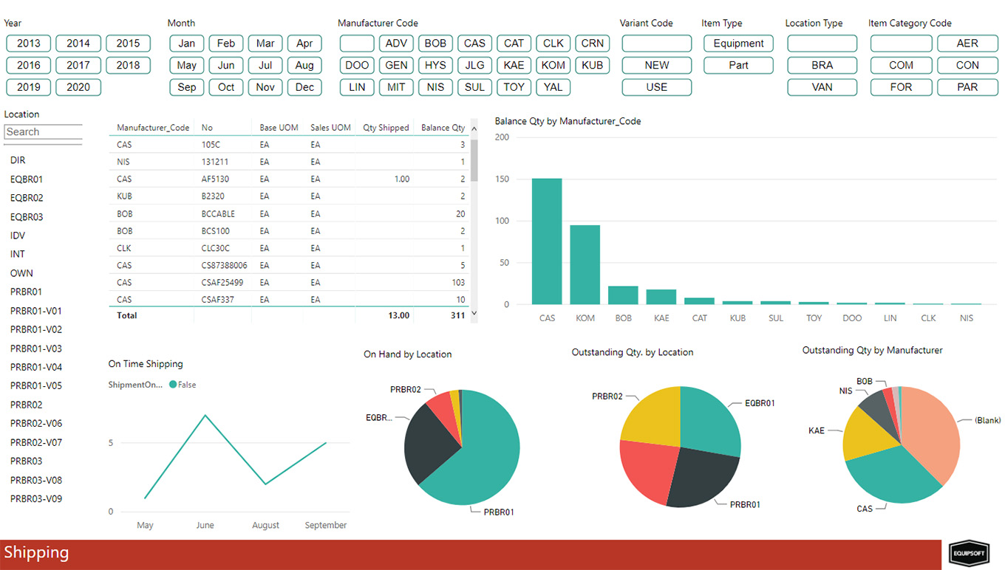The image size is (1005, 570).
Task: Click the table scroll-down arrow
Action: pyautogui.click(x=474, y=314)
